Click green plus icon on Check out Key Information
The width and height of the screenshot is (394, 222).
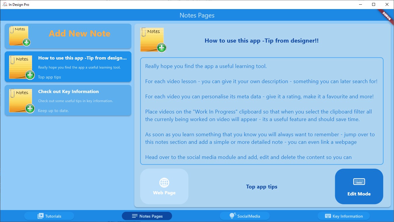pos(30,109)
